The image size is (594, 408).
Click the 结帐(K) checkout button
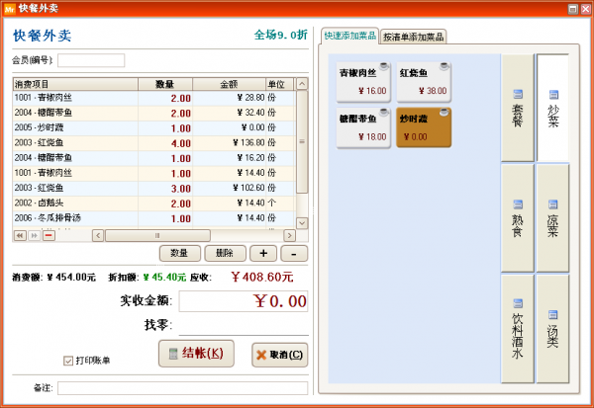coord(196,354)
